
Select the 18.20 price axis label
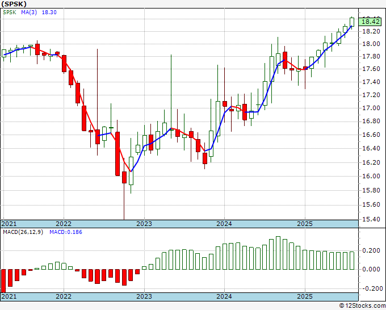pos(371,31)
